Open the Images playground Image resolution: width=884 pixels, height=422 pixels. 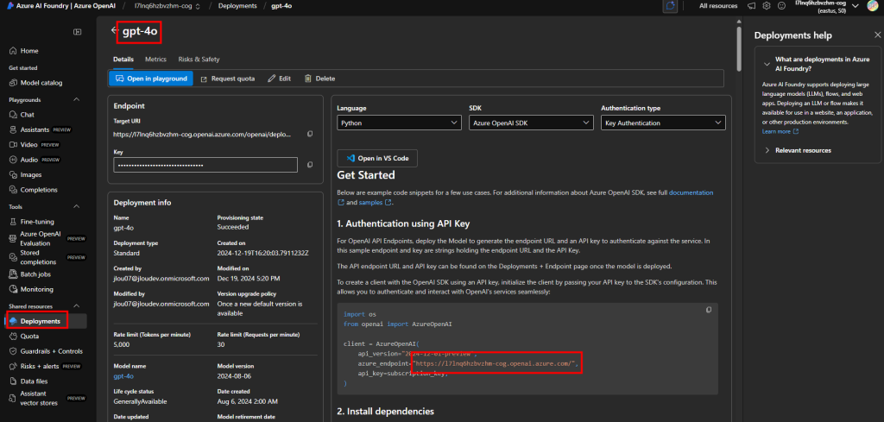[27, 174]
